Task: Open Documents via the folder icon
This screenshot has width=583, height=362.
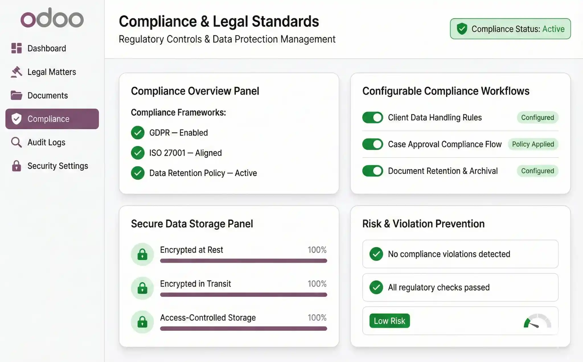Action: pyautogui.click(x=16, y=95)
